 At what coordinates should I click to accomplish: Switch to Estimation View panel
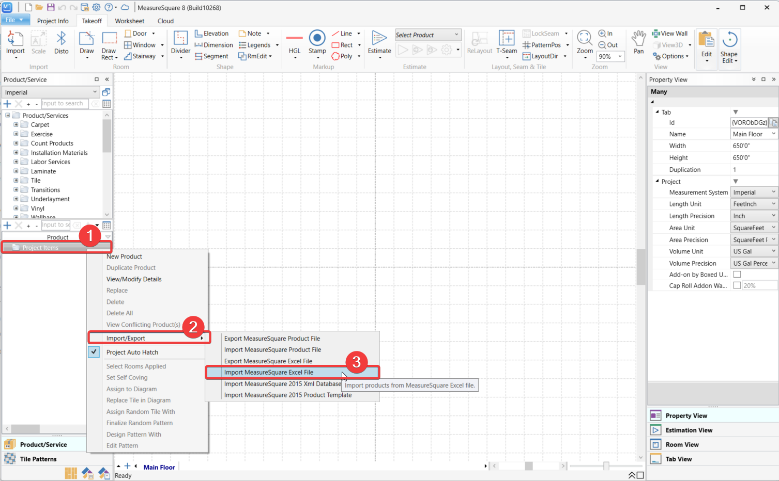click(x=713, y=430)
